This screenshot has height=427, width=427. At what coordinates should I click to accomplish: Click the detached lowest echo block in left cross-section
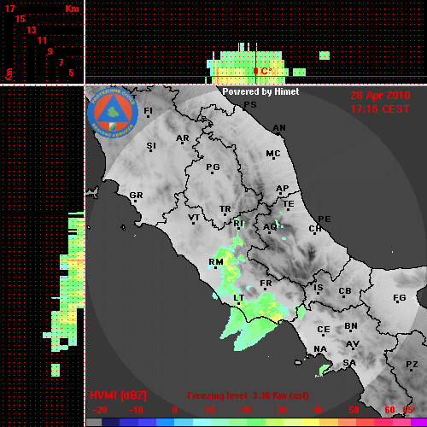pyautogui.click(x=56, y=370)
